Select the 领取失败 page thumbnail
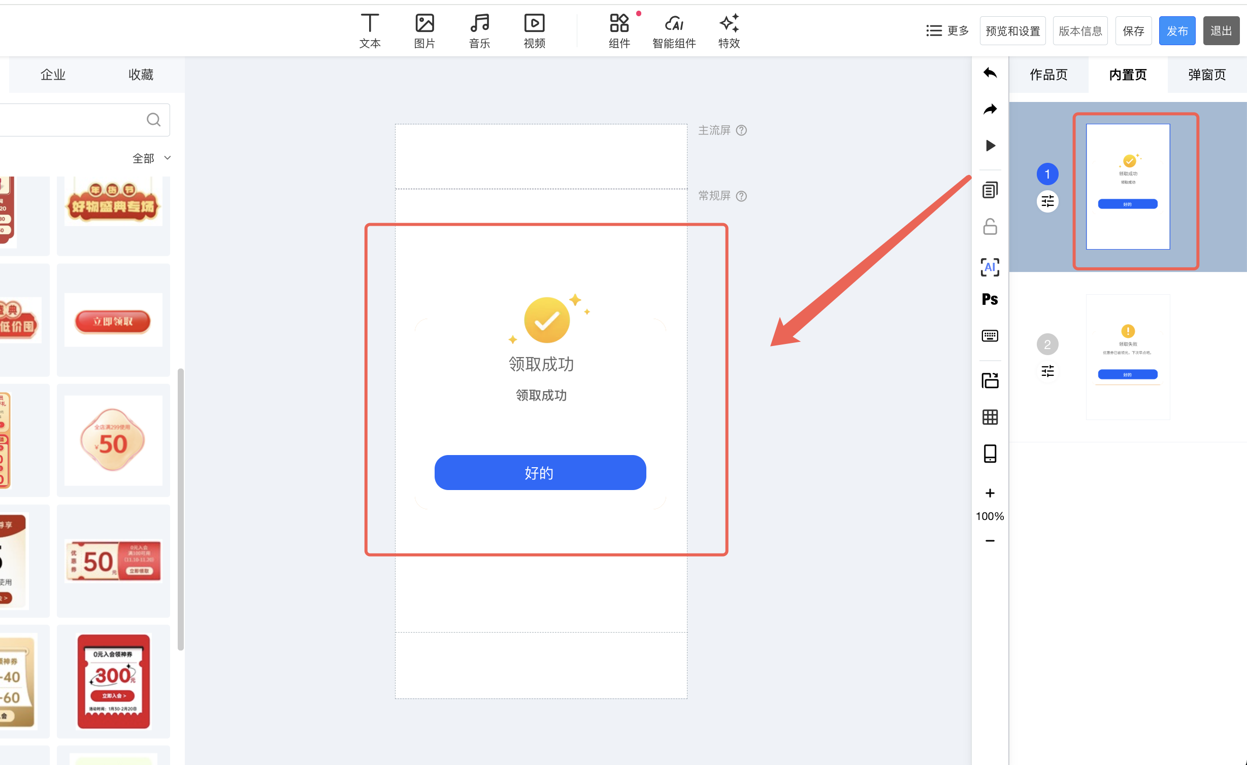The image size is (1247, 765). [x=1128, y=357]
